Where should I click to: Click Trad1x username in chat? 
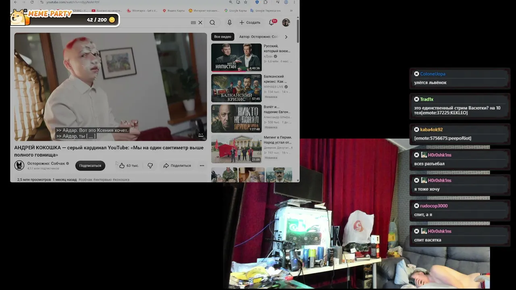[x=427, y=99]
